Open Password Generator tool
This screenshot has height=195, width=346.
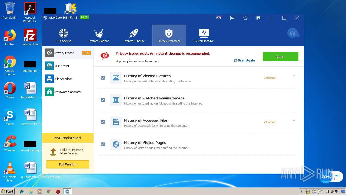[68, 92]
